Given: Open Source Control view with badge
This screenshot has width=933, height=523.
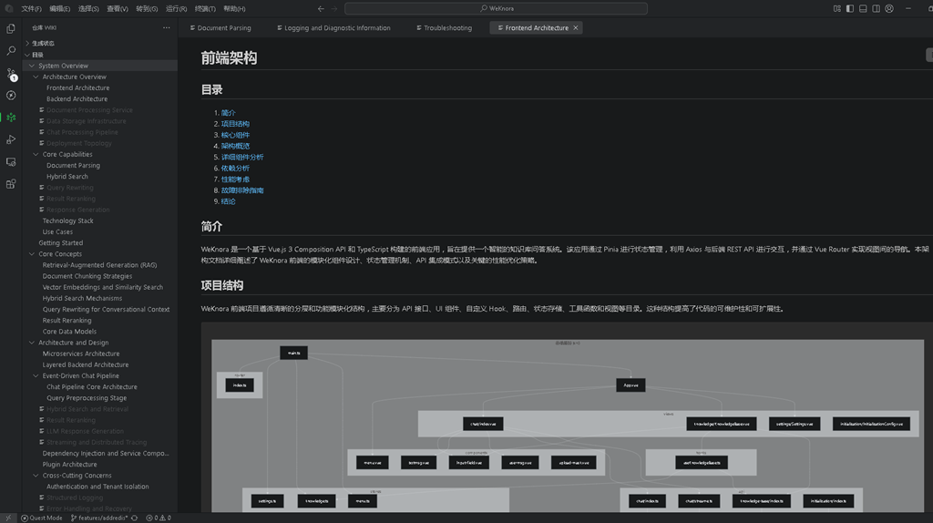Looking at the screenshot, I should 11,73.
